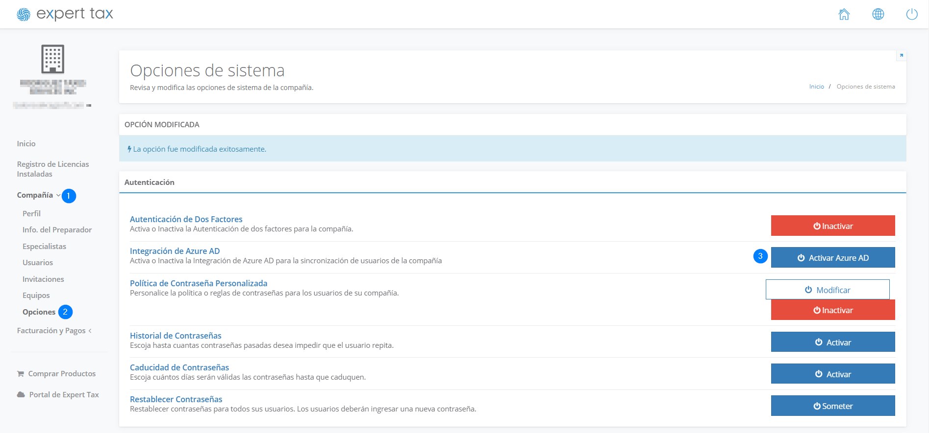Open Comprar Productos cart item
This screenshot has height=433, width=929.
56,374
